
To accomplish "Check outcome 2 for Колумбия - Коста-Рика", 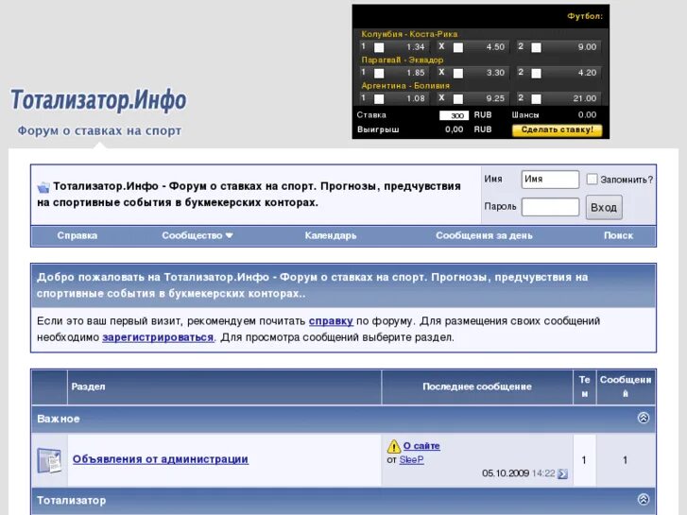I will [537, 47].
